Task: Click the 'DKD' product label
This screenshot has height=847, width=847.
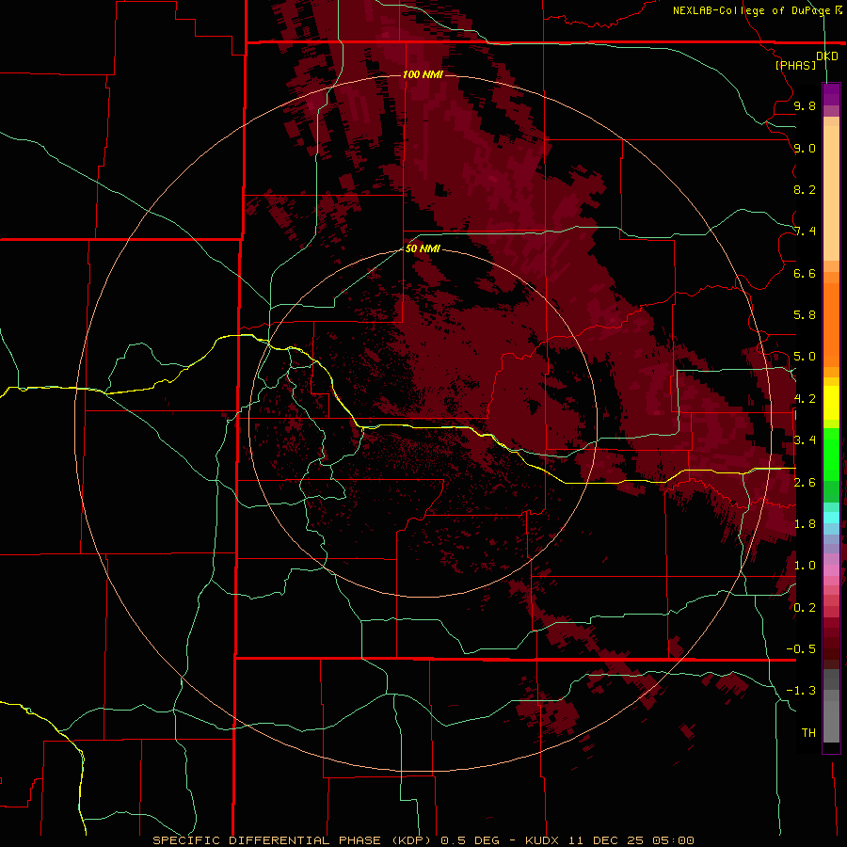Action: coord(826,56)
